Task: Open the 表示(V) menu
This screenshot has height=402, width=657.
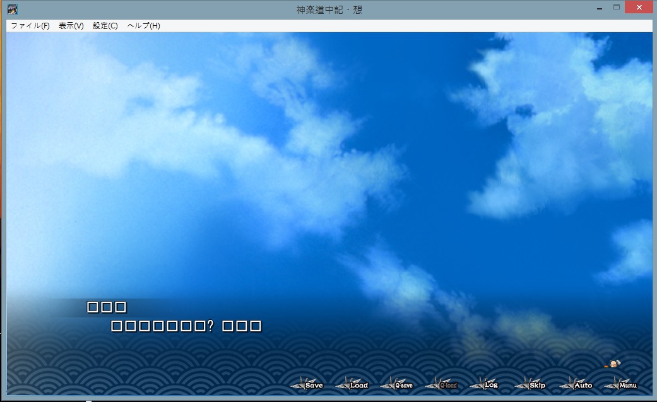Action: [x=71, y=26]
